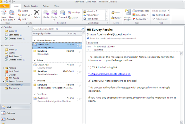Screen dimensions: 185x124
Task: Click the reading pane scroll-up arrow
Action: point(181,54)
